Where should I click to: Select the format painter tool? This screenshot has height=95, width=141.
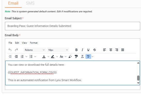pyautogui.click(x=76, y=56)
